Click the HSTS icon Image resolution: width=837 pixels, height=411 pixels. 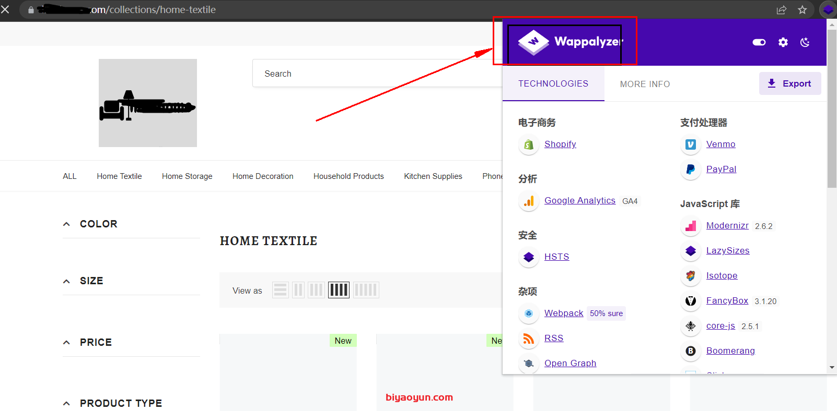coord(529,257)
